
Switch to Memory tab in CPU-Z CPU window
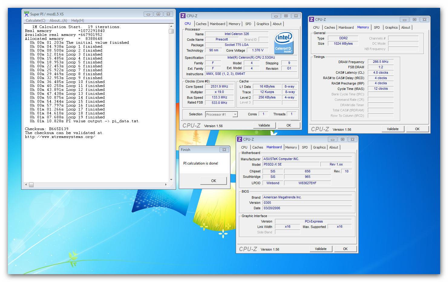[234, 24]
